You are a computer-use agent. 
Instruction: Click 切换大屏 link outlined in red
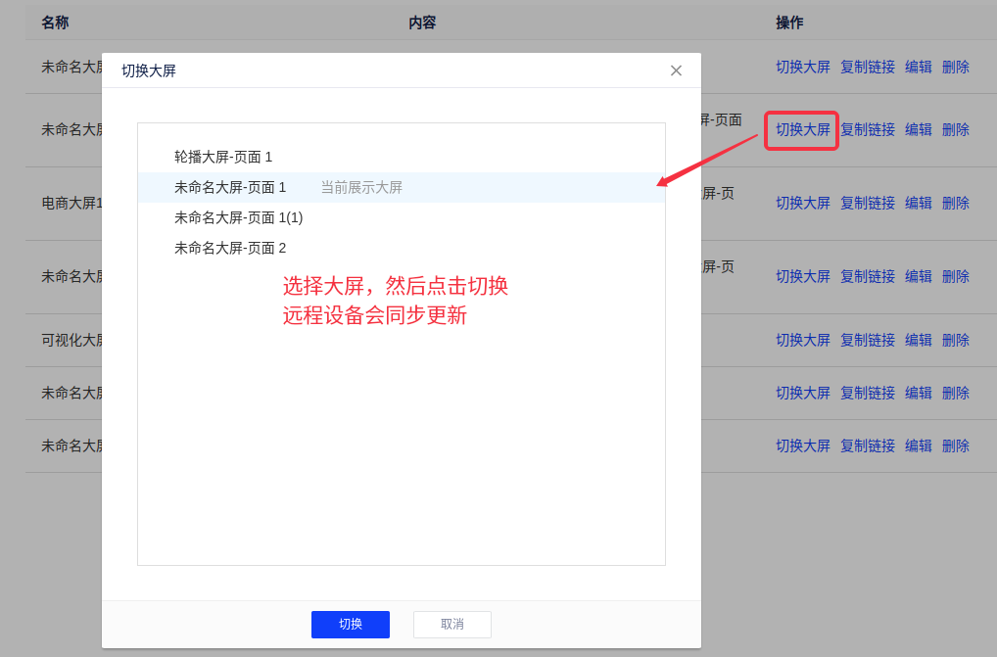[x=802, y=129]
